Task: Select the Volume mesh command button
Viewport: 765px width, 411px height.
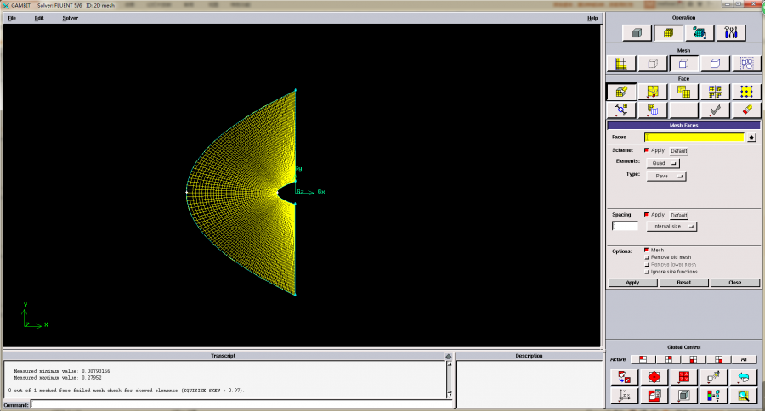Action: pyautogui.click(x=715, y=64)
